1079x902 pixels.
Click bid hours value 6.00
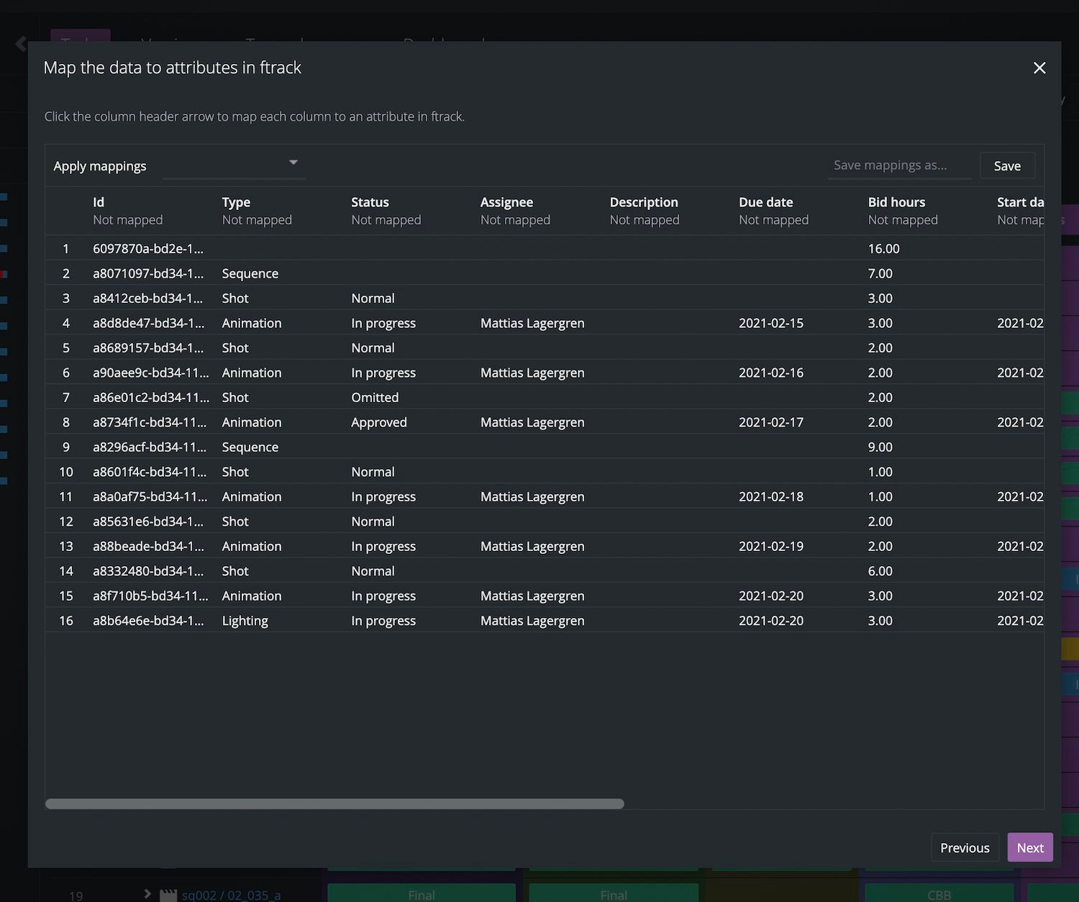(880, 571)
